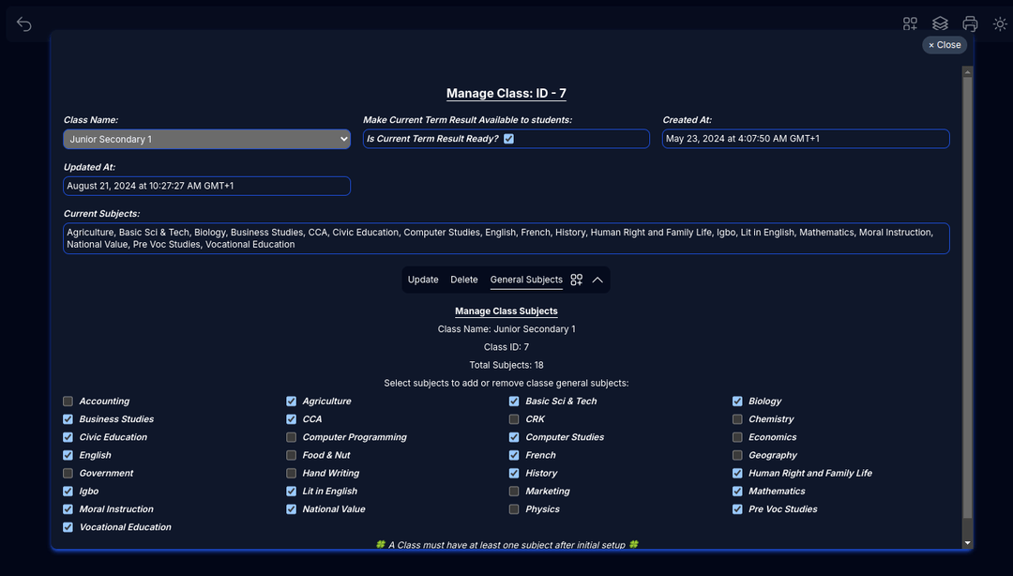Close the Manage Class dialog

click(945, 45)
